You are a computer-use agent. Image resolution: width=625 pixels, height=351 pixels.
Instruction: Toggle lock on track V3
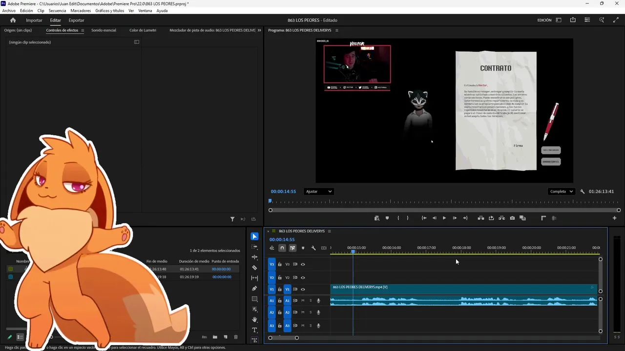tap(280, 264)
